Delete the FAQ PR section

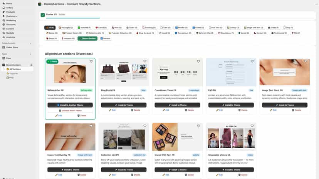click(243, 110)
